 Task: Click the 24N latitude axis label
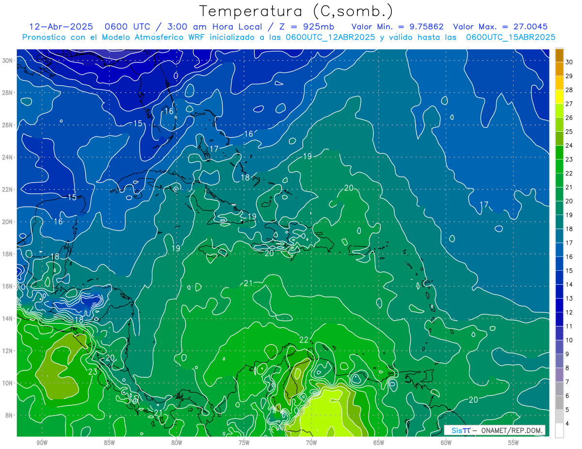click(x=7, y=157)
